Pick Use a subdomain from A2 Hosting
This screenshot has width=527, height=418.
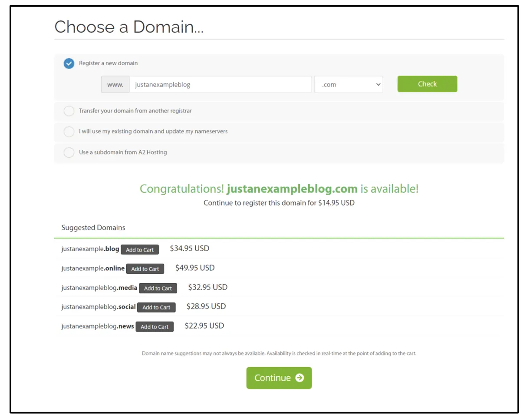[x=69, y=153]
